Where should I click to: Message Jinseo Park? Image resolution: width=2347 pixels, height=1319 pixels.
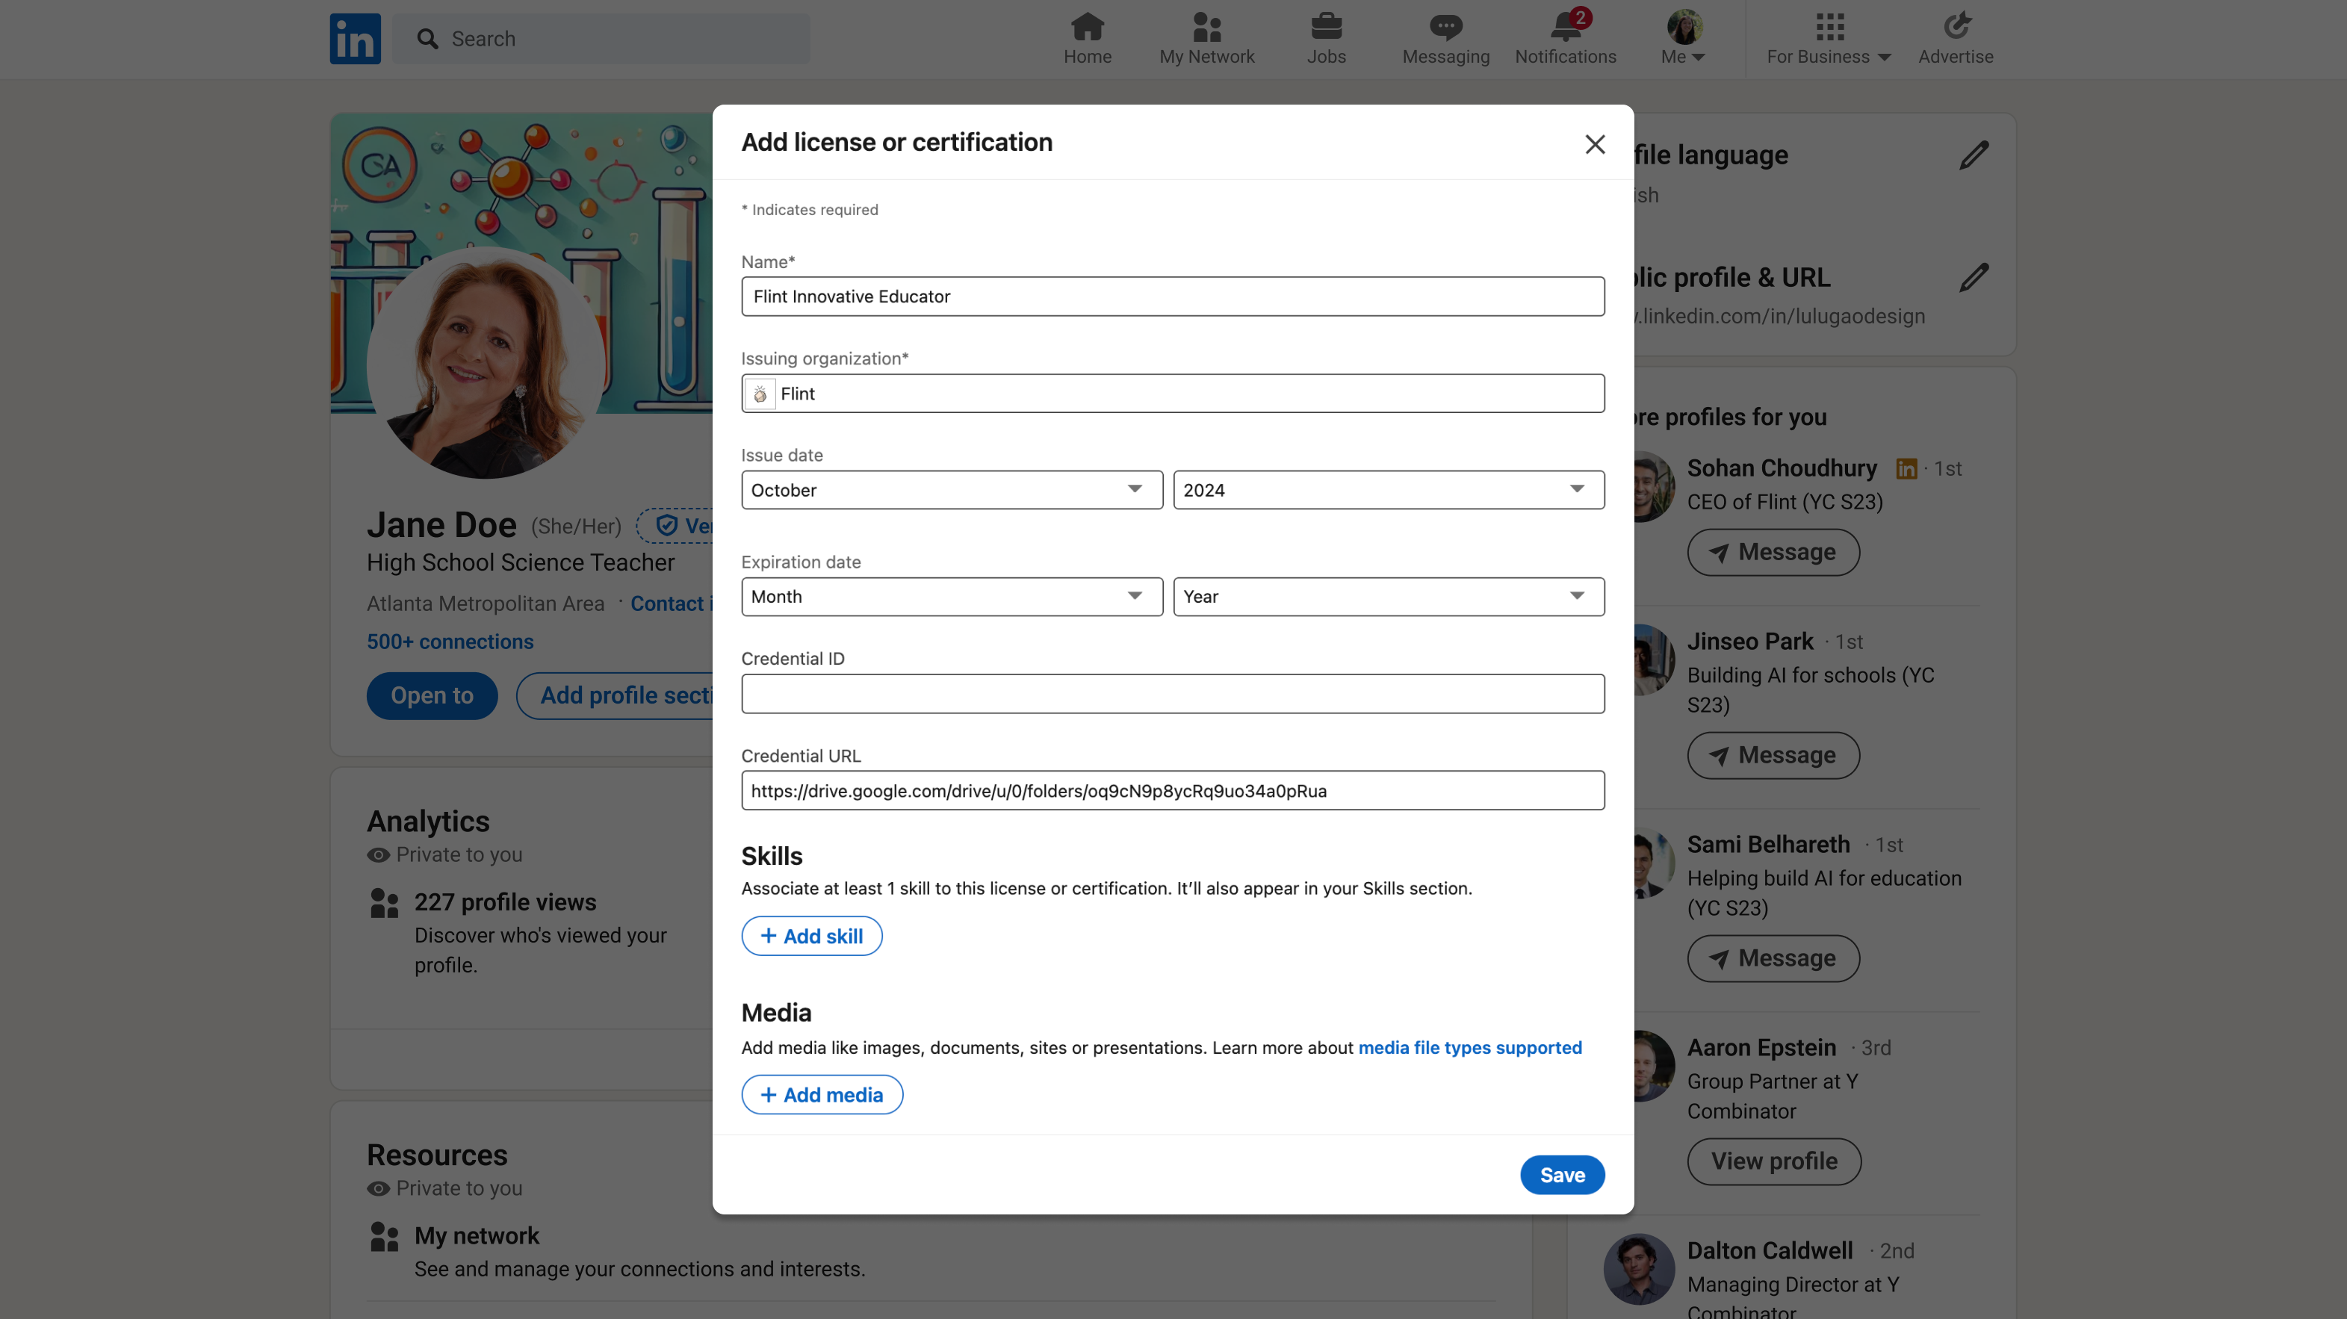click(x=1772, y=755)
